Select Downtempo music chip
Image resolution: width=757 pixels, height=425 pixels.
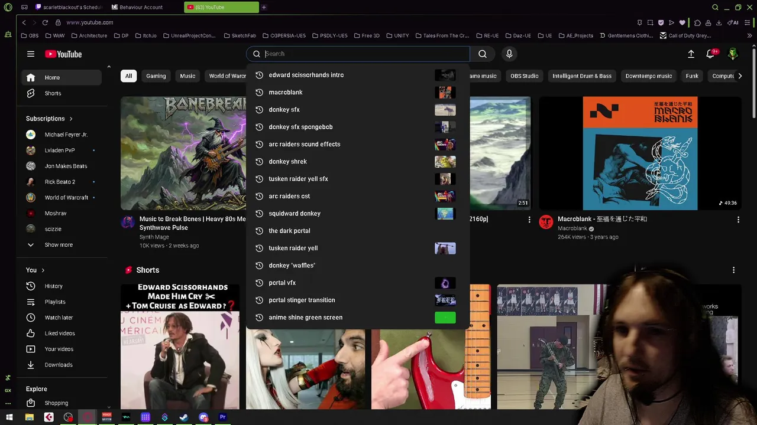pos(649,76)
